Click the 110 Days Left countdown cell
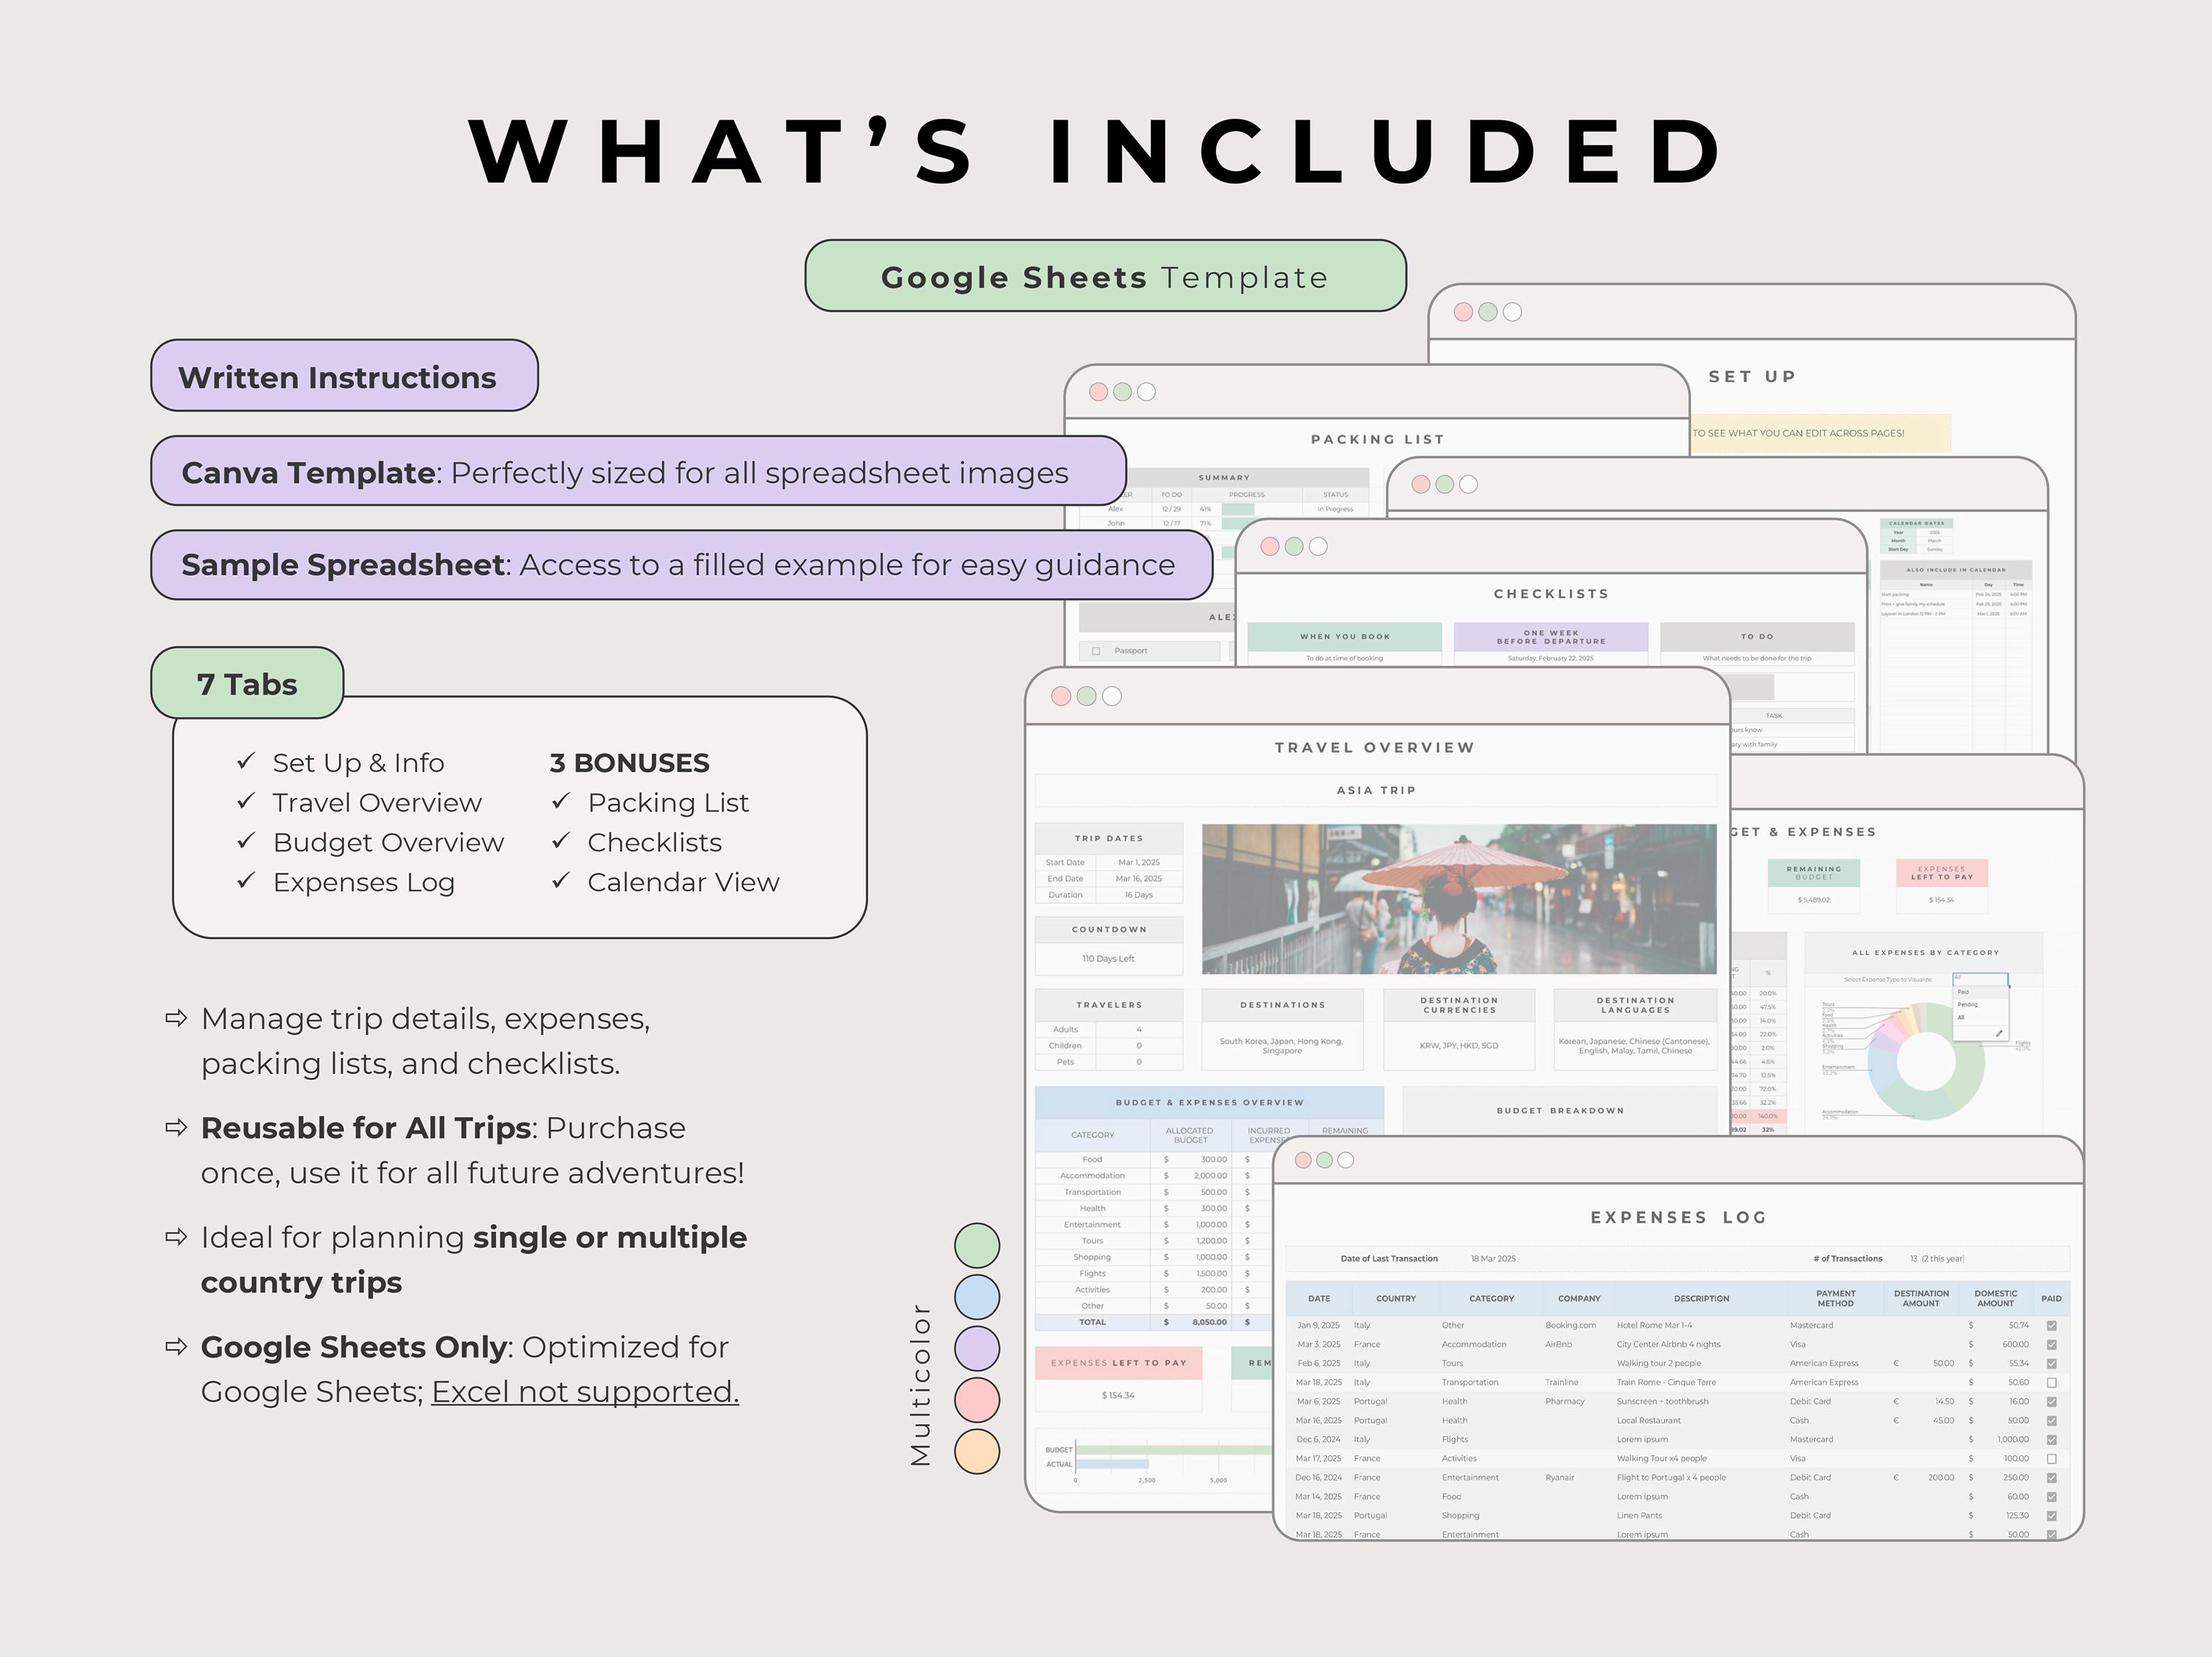 pos(1109,958)
